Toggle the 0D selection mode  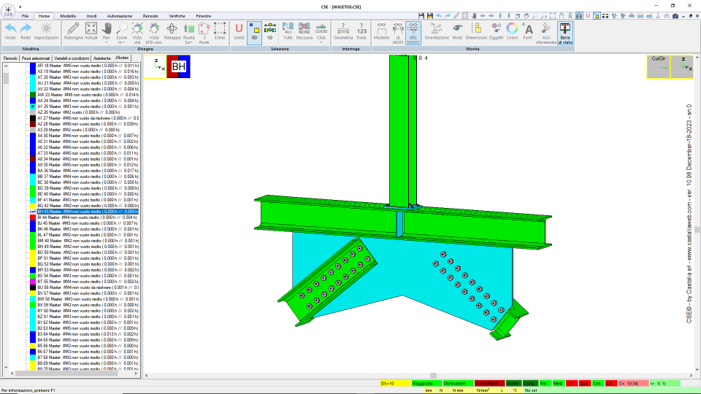(x=254, y=31)
